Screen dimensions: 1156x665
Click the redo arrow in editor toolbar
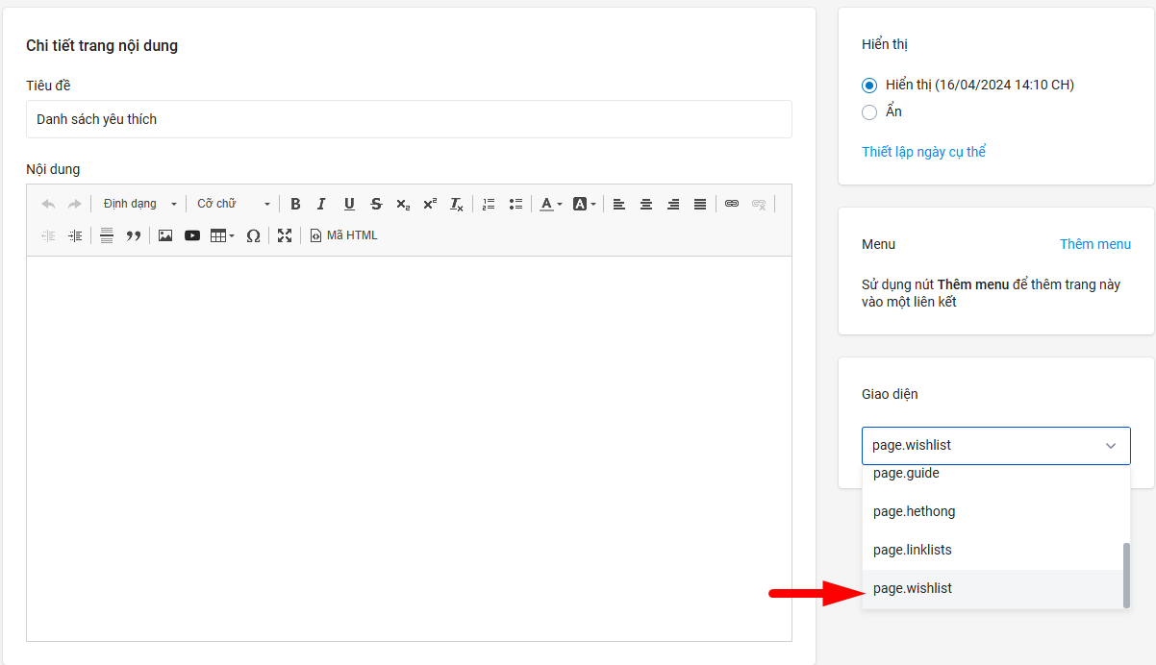tap(74, 204)
